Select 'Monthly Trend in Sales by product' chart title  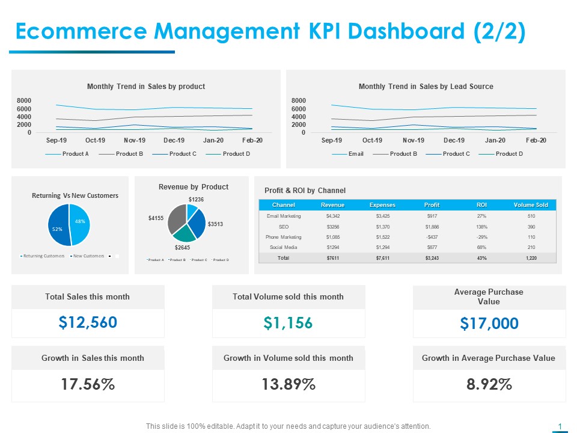click(146, 87)
